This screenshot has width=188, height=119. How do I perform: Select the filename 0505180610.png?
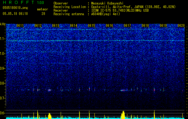[x=15, y=8]
